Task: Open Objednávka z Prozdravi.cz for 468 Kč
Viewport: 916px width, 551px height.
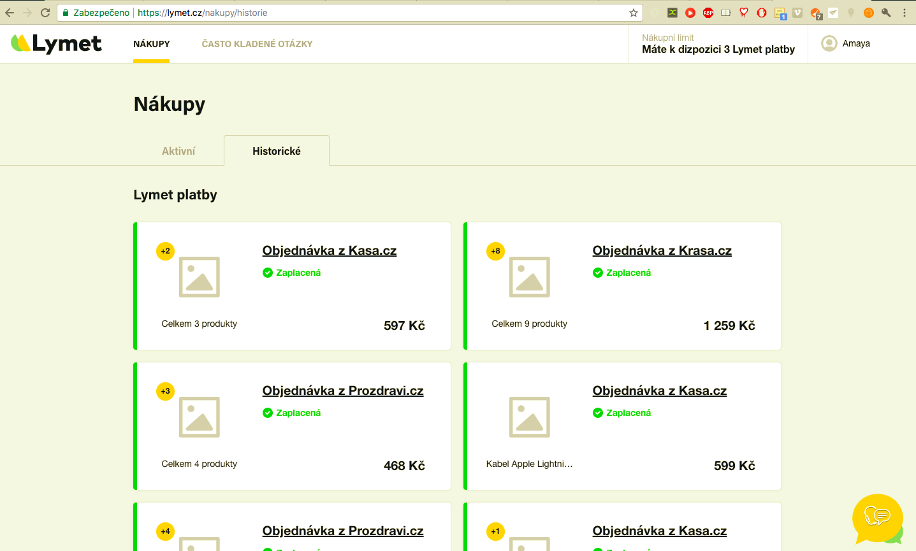Action: pyautogui.click(x=343, y=390)
